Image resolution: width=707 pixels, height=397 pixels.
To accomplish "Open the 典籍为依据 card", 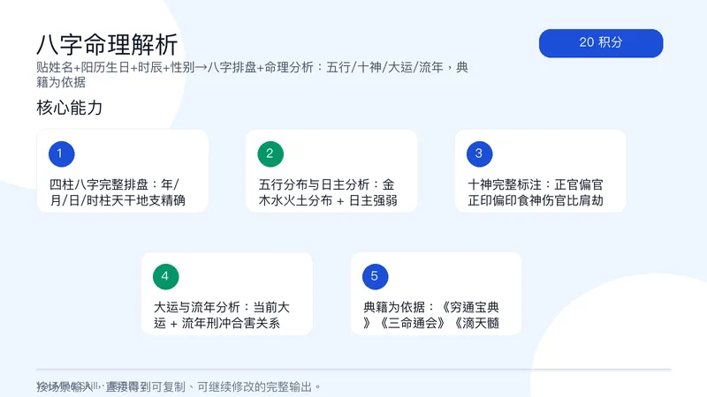I will (436, 294).
